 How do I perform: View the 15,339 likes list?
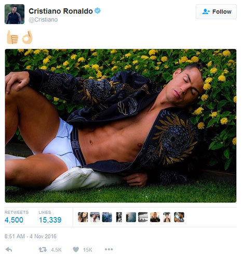(50, 220)
